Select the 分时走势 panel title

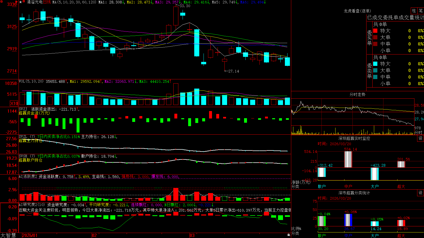(357, 94)
